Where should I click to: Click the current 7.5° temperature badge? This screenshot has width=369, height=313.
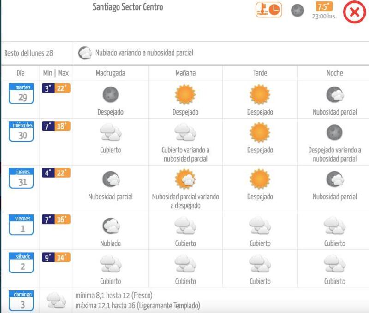[x=324, y=7]
